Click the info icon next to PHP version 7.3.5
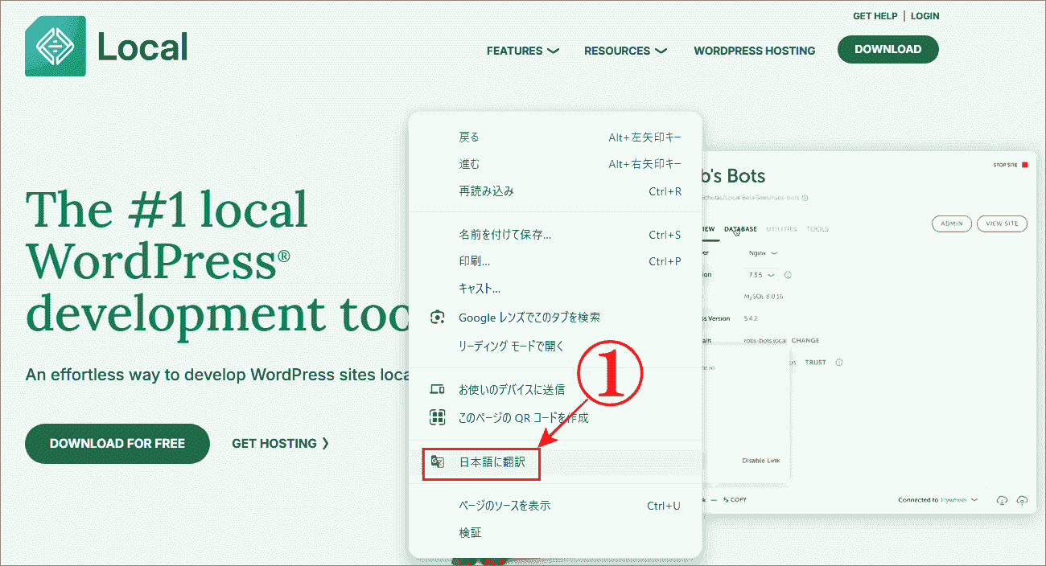The image size is (1046, 566). pyautogui.click(x=788, y=275)
